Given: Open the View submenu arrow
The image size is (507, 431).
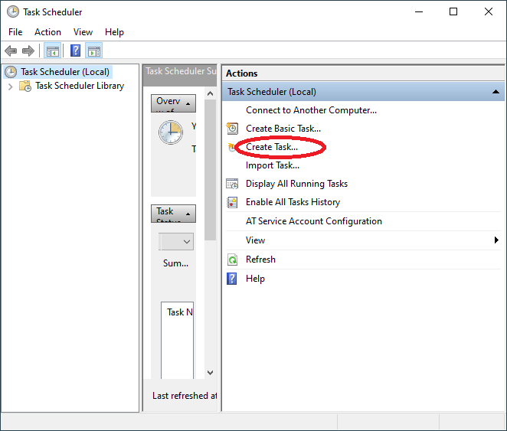Looking at the screenshot, I should pos(496,240).
